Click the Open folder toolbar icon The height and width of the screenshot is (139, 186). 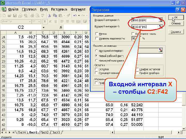coord(9,16)
